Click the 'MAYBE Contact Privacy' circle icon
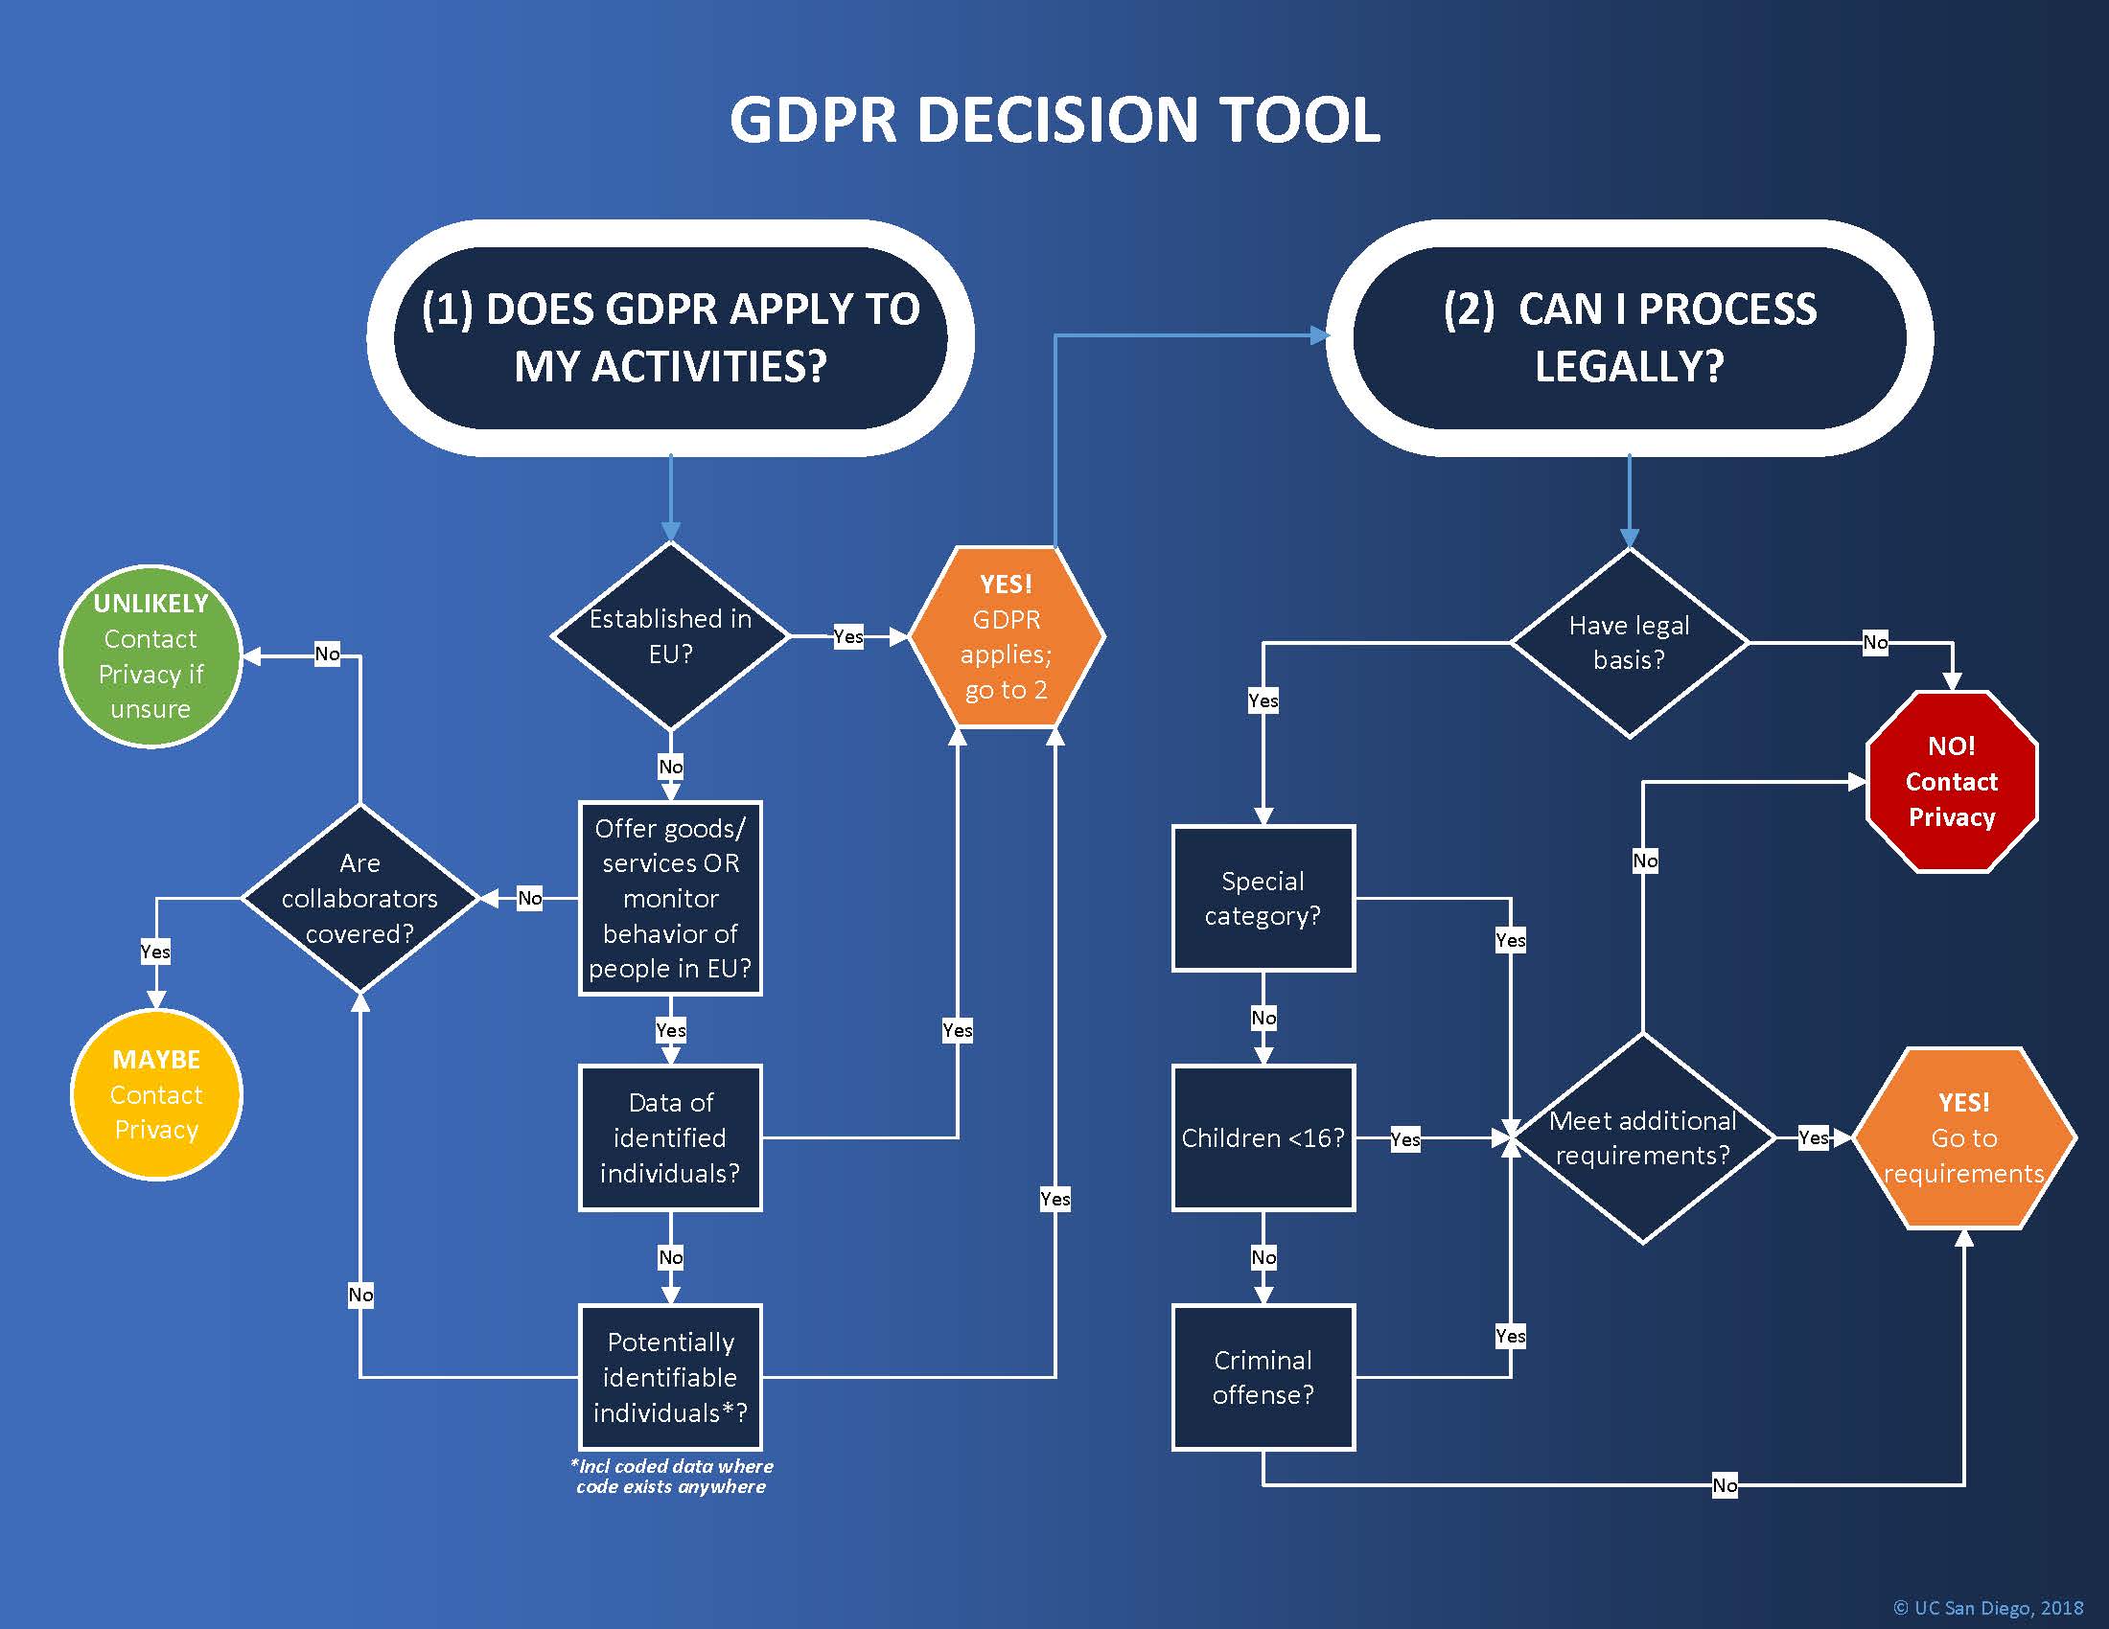Screen dimensions: 2109x1629 point(149,1090)
